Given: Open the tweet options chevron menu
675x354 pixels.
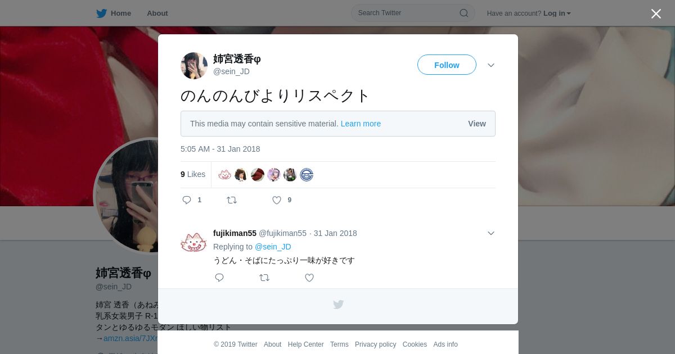Looking at the screenshot, I should click(x=491, y=65).
